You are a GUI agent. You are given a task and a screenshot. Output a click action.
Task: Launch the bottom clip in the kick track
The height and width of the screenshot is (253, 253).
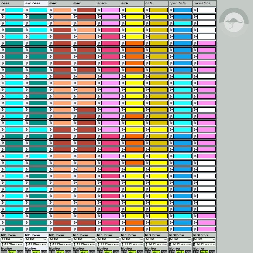123,229
